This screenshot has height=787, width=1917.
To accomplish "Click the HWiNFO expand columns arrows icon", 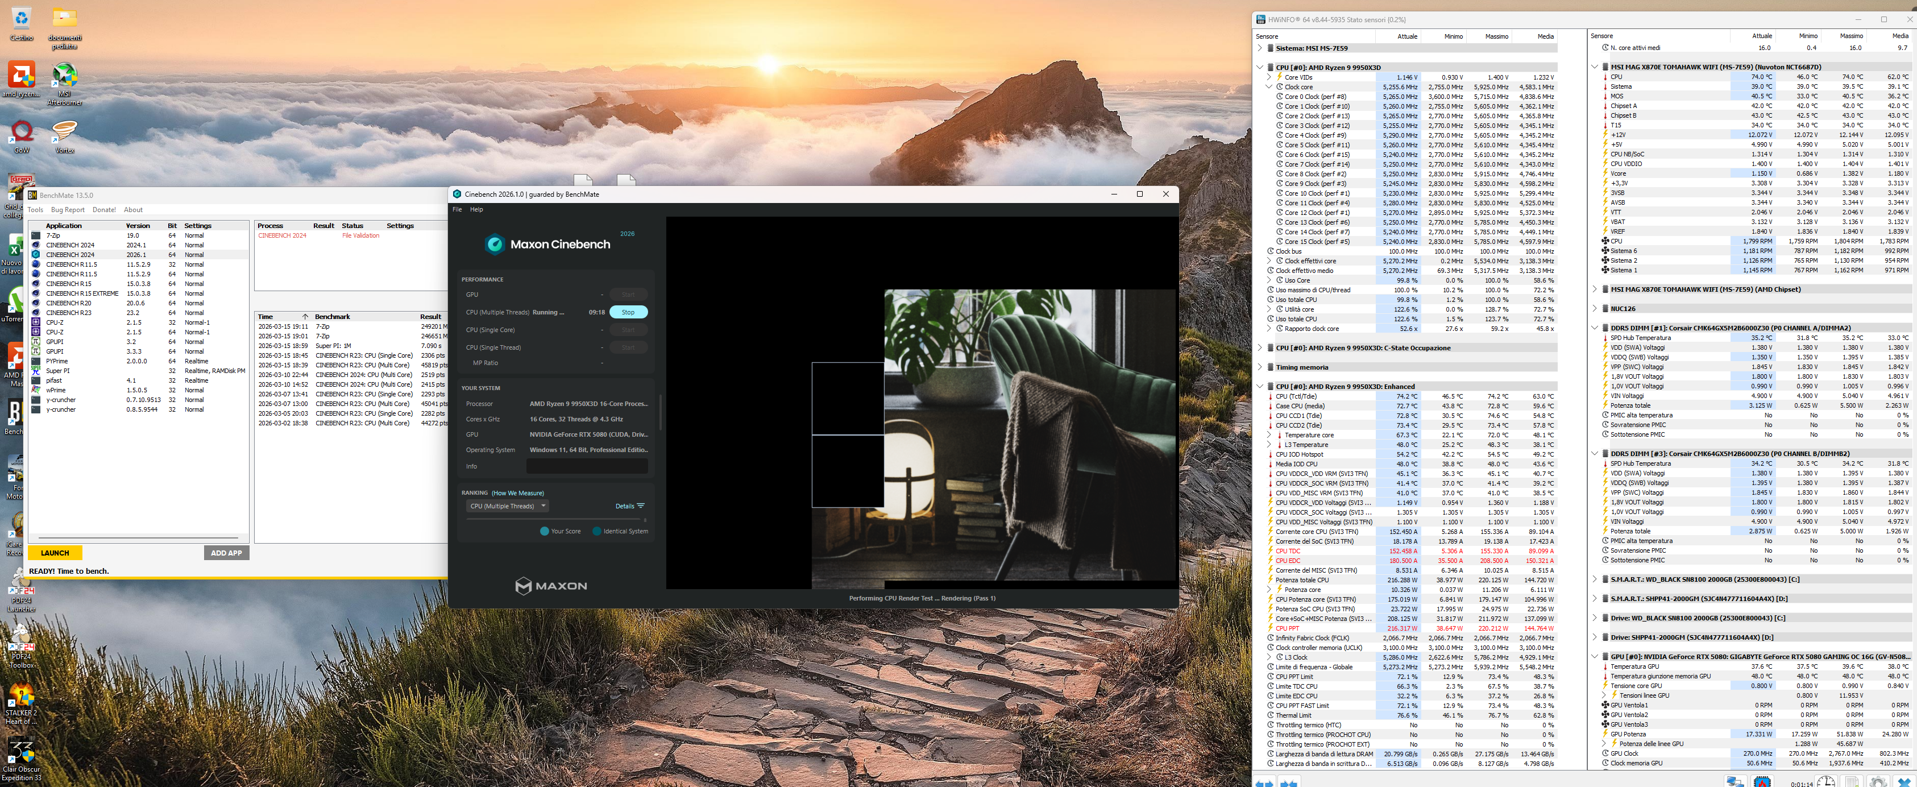I will point(1264,783).
